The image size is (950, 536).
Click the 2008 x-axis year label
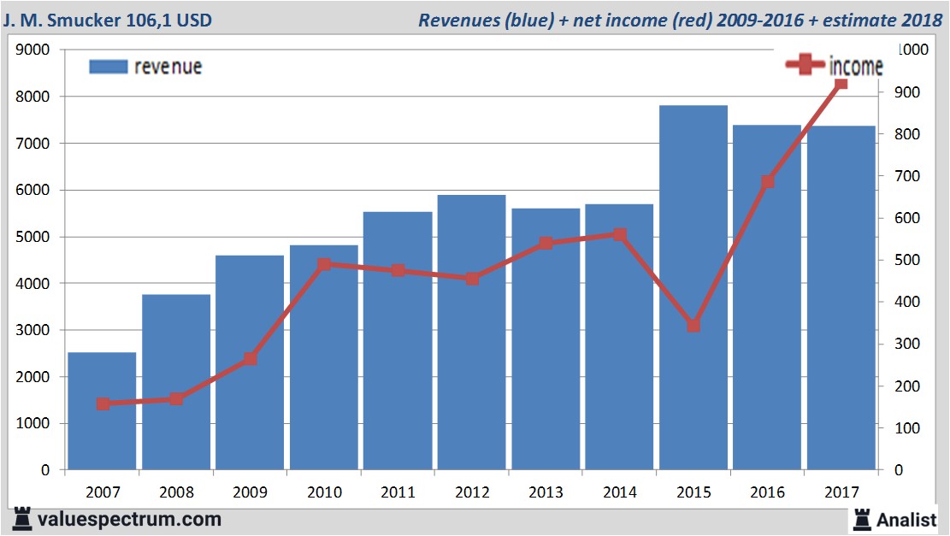click(176, 492)
